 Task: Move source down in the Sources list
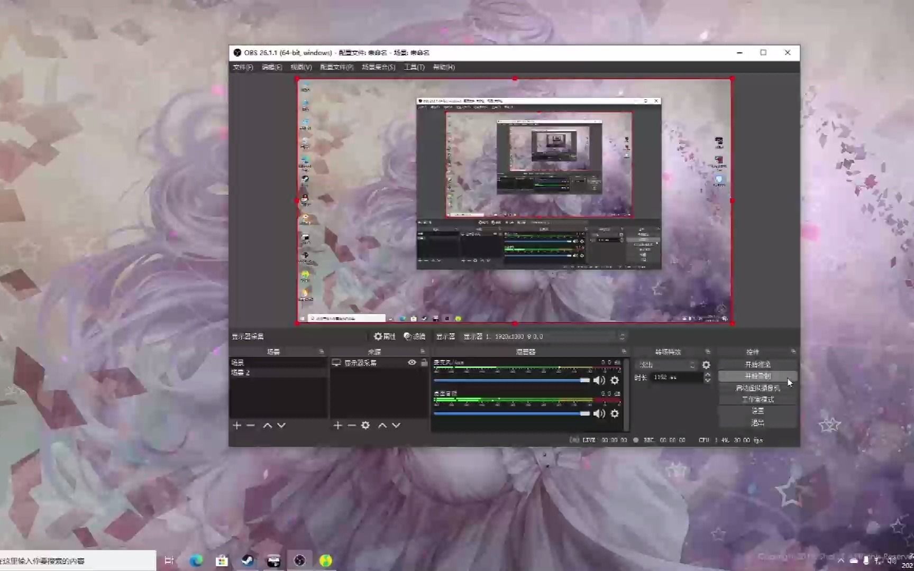(x=396, y=426)
